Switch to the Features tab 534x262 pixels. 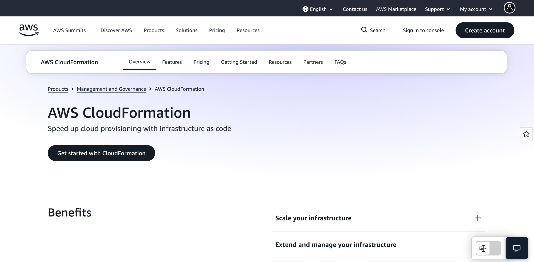172,62
